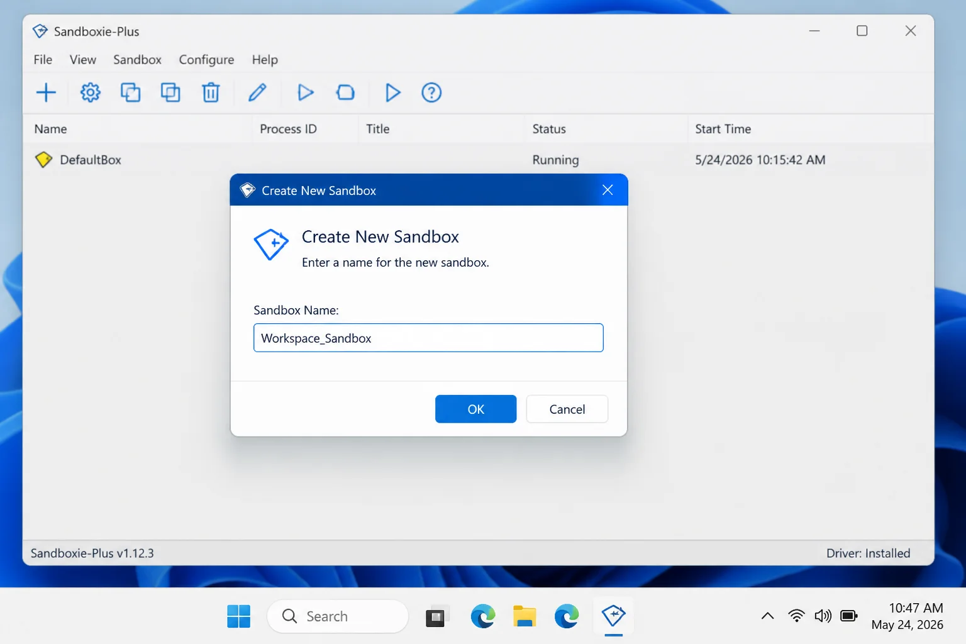Open the File menu
966x644 pixels.
pyautogui.click(x=43, y=60)
